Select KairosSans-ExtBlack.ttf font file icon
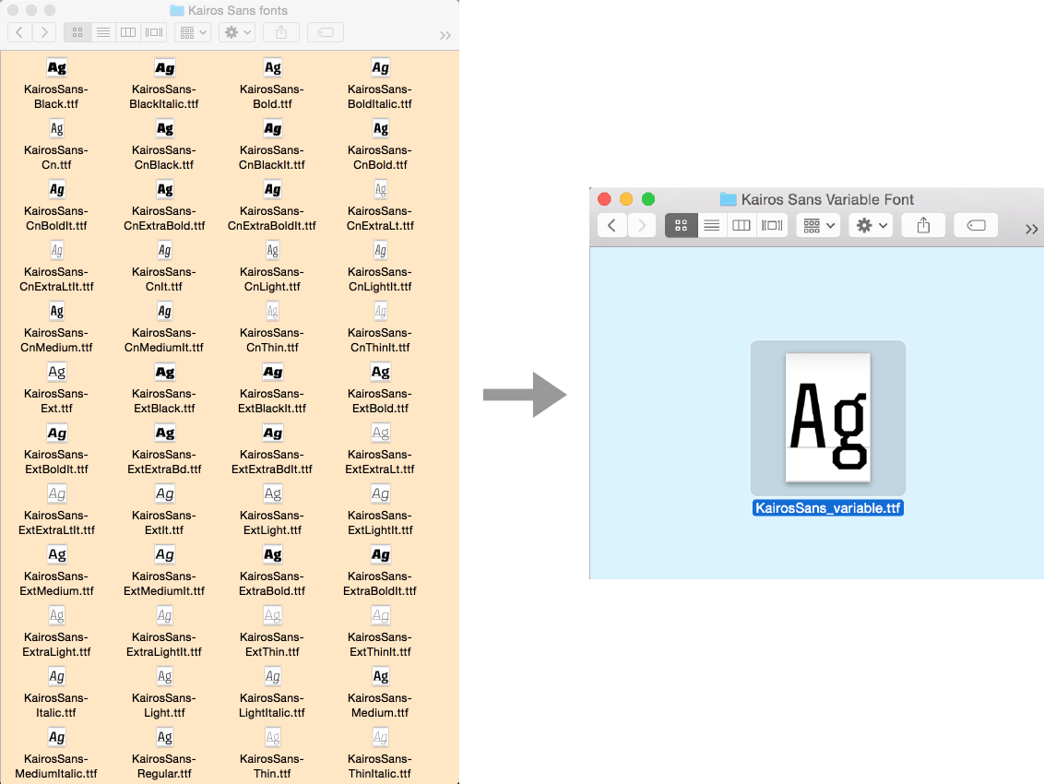The width and height of the screenshot is (1044, 784). click(164, 372)
